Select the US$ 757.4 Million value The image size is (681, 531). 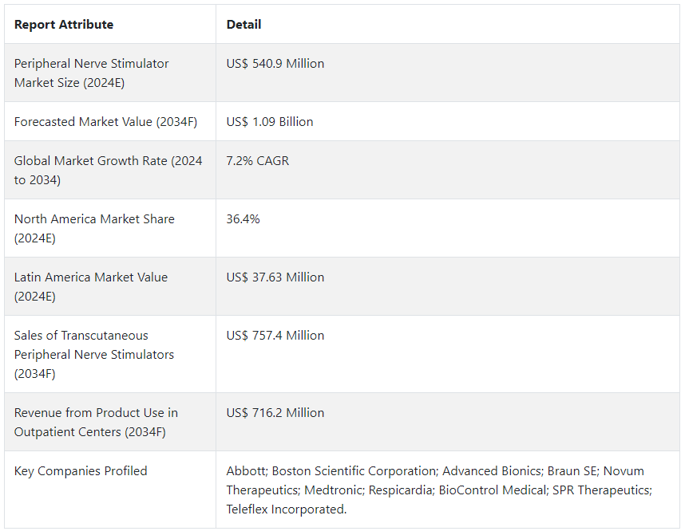275,336
